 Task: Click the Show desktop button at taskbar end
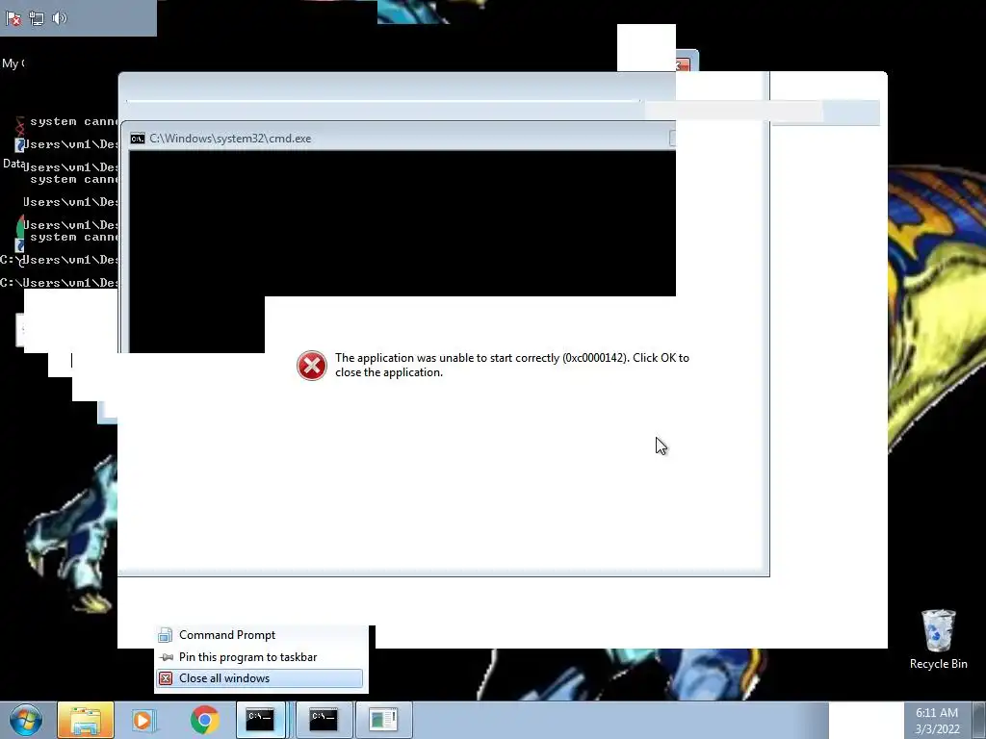(979, 720)
